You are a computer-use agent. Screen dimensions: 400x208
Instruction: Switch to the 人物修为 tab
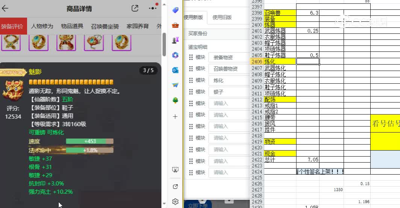(42, 26)
